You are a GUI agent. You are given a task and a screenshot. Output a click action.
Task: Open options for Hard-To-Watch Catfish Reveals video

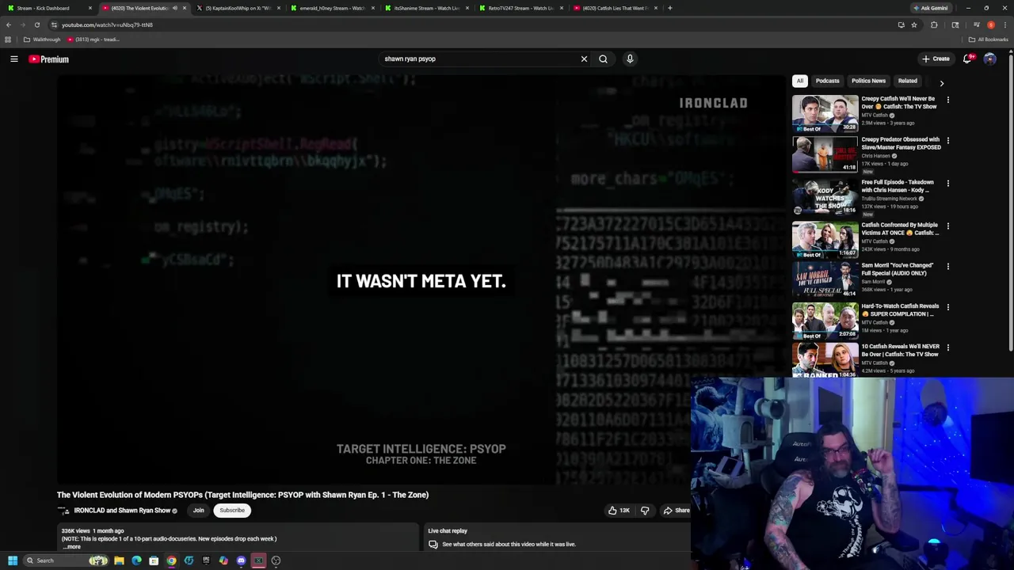947,306
